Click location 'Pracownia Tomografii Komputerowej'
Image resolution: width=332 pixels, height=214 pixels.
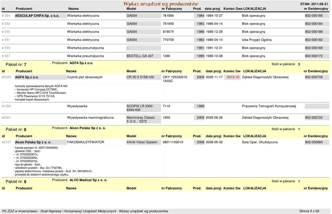269,106
